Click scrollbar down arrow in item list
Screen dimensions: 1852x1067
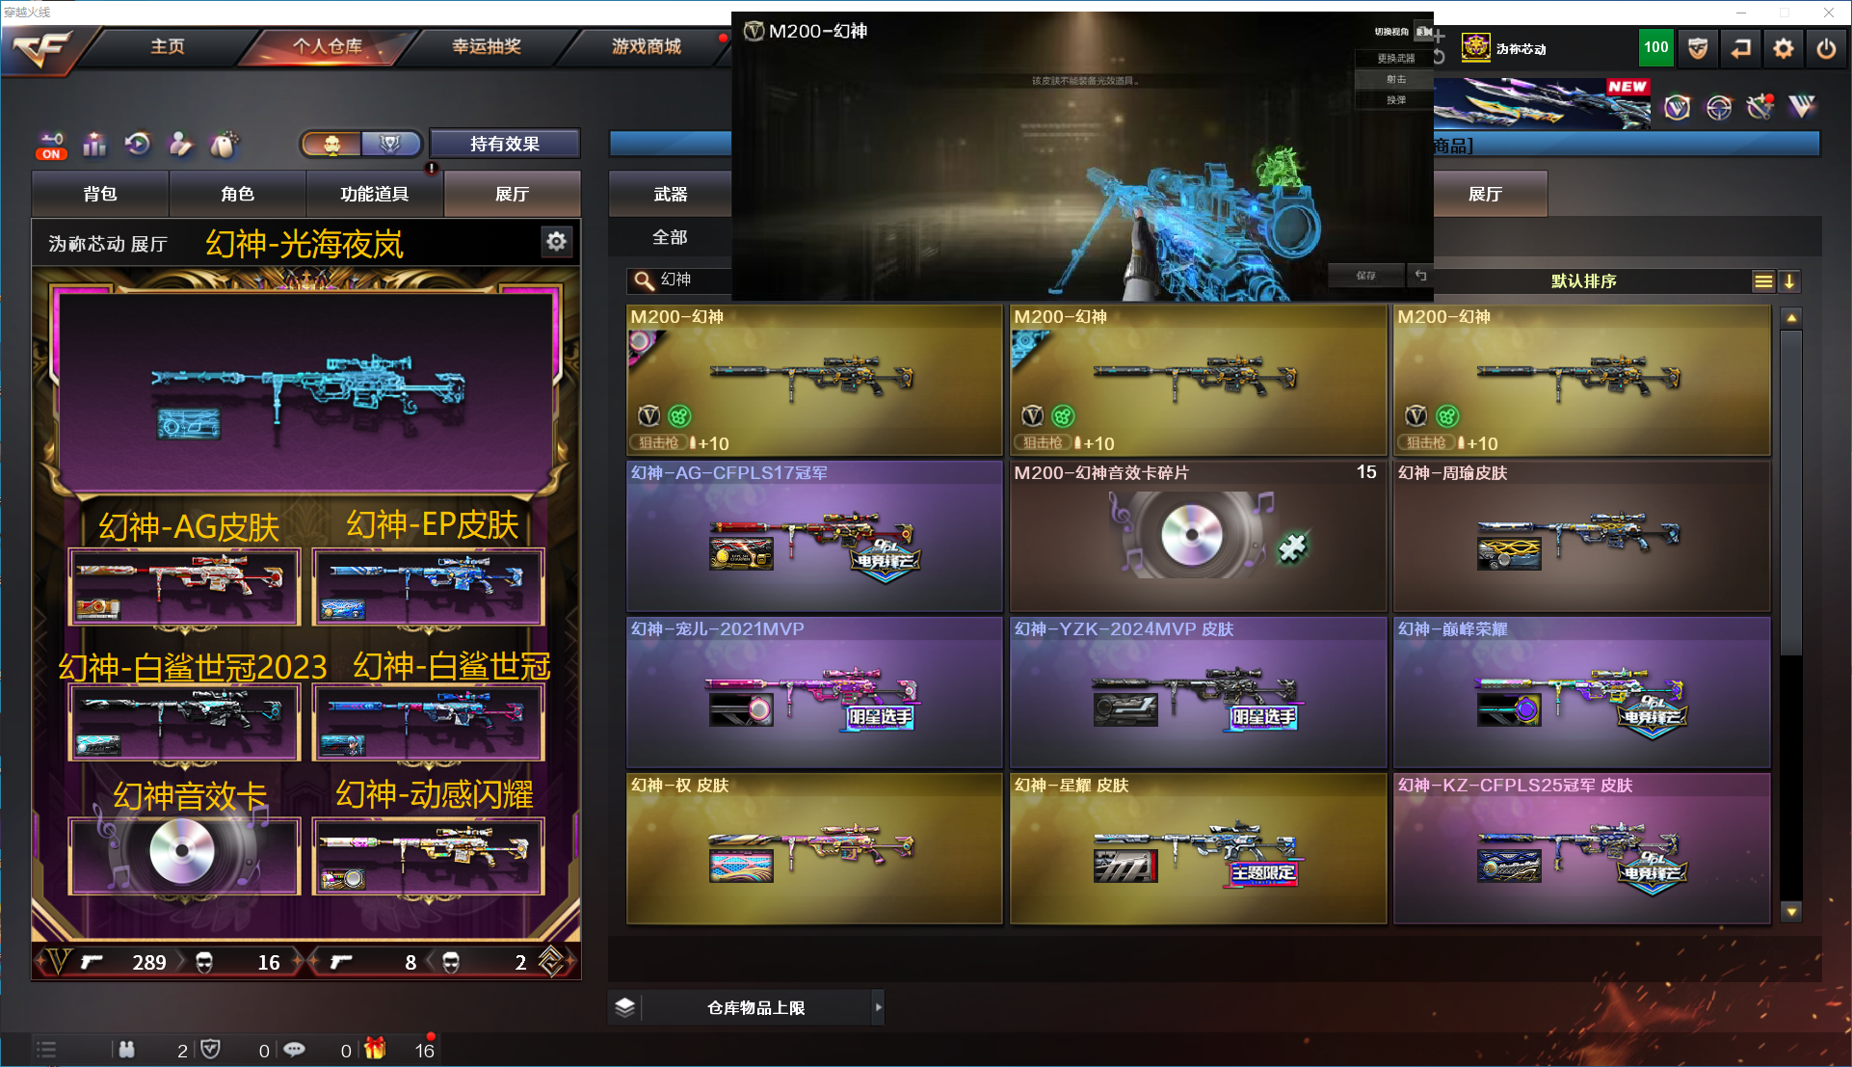click(x=1790, y=911)
